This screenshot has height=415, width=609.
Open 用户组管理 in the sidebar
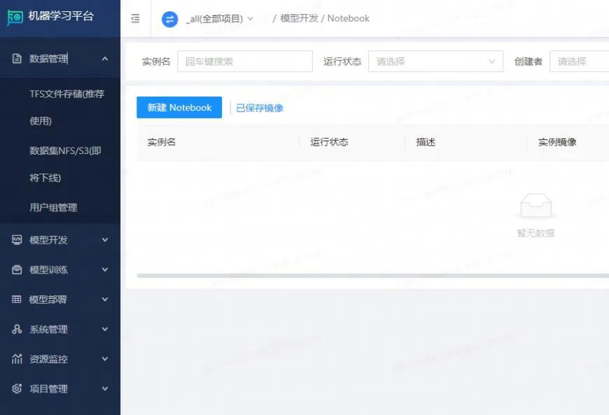(x=53, y=208)
